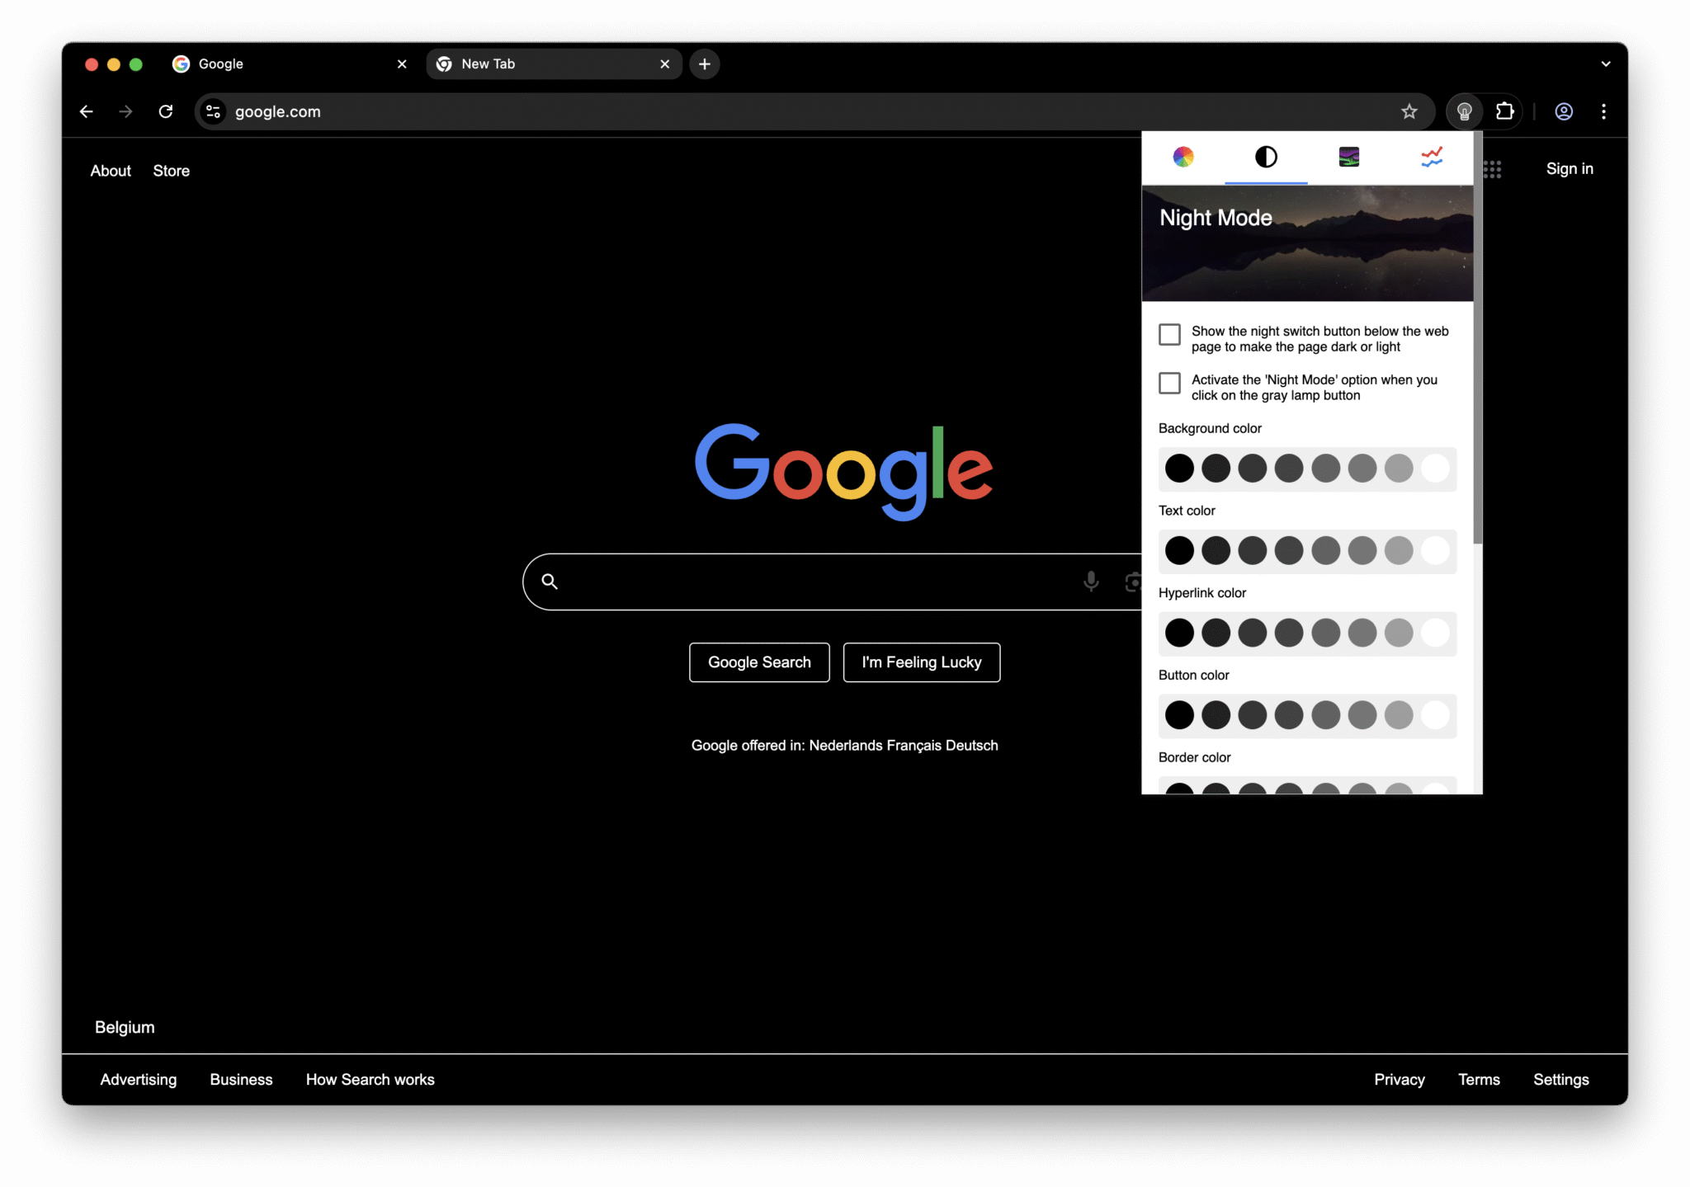Enable showing the night switch button below pages
1690x1187 pixels.
(x=1169, y=334)
